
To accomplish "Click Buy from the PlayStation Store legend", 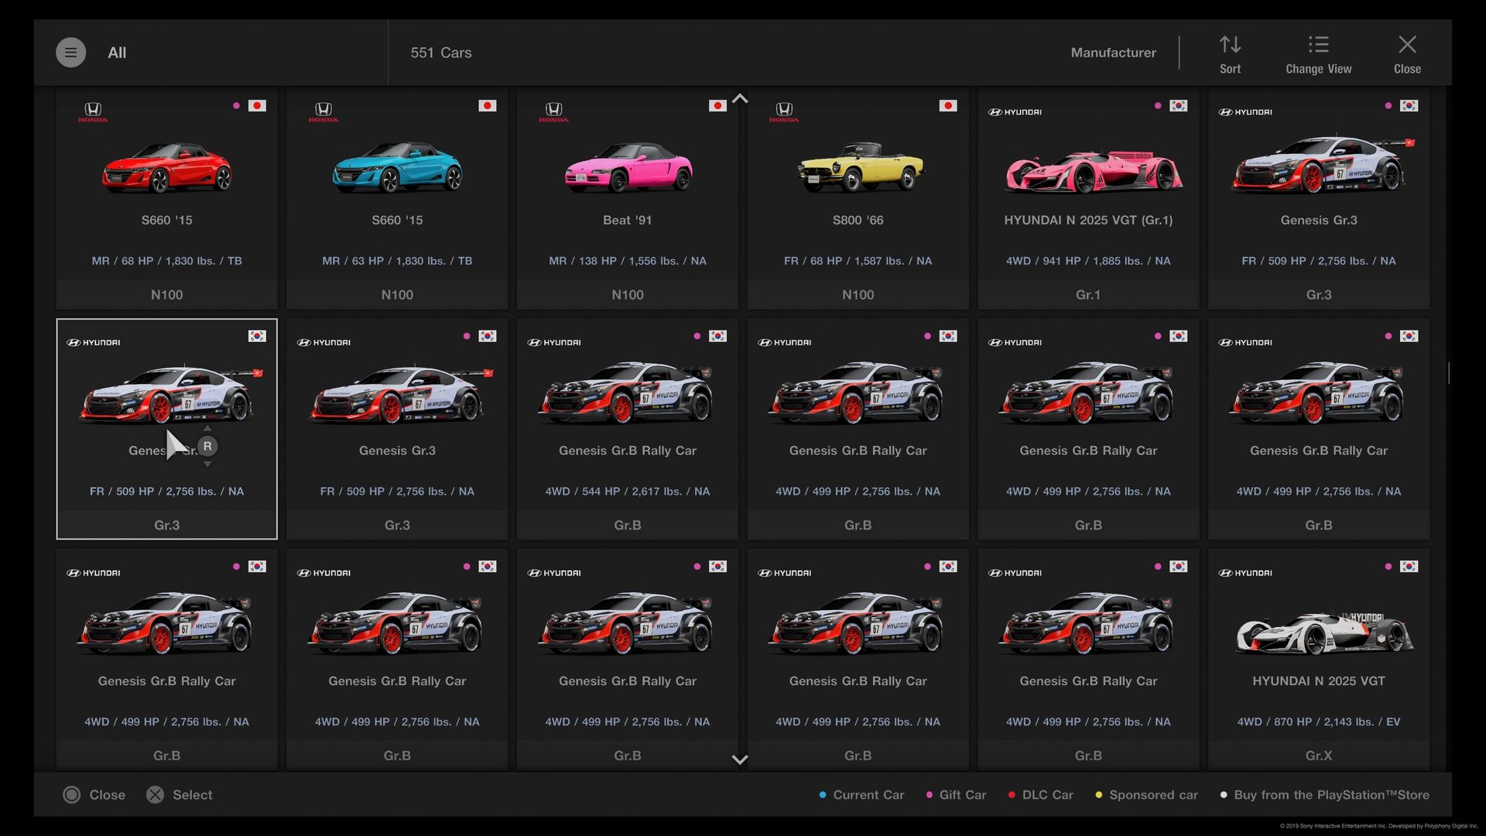I will [1331, 795].
